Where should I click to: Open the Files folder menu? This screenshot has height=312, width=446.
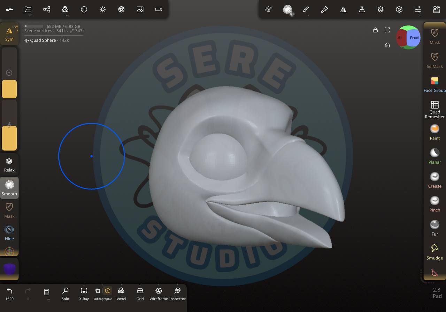click(x=28, y=9)
